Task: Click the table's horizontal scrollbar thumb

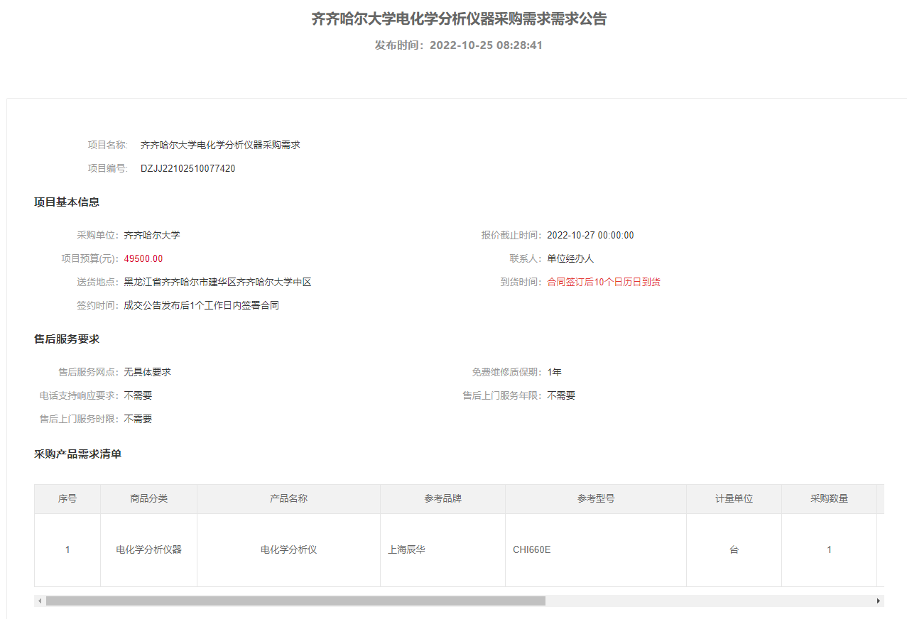Action: pos(295,601)
